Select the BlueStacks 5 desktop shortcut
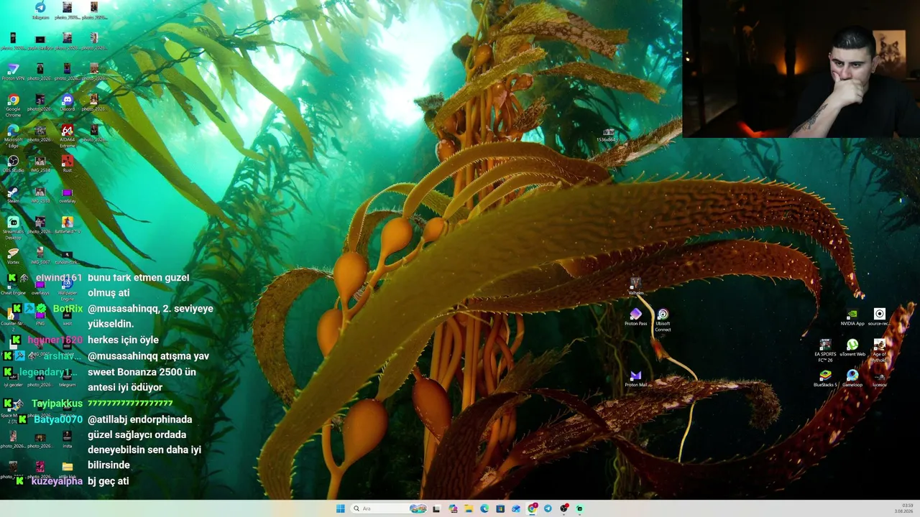Viewport: 920px width, 517px height. [x=825, y=378]
